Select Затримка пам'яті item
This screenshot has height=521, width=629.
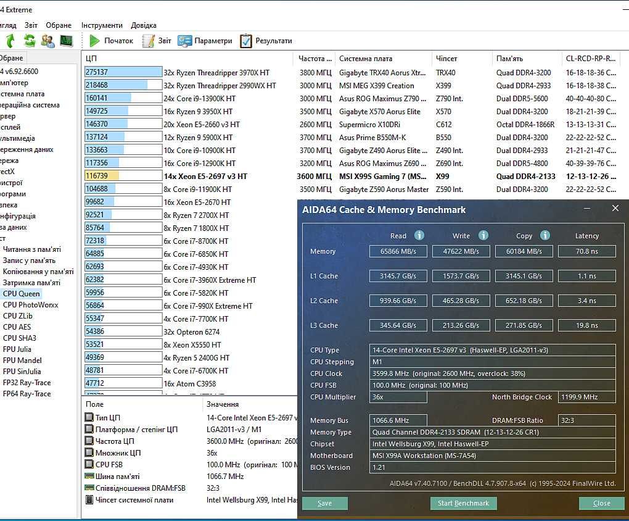point(31,282)
